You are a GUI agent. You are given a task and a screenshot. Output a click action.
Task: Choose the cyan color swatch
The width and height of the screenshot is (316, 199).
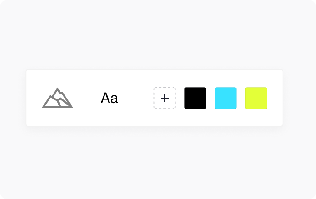coord(225,98)
